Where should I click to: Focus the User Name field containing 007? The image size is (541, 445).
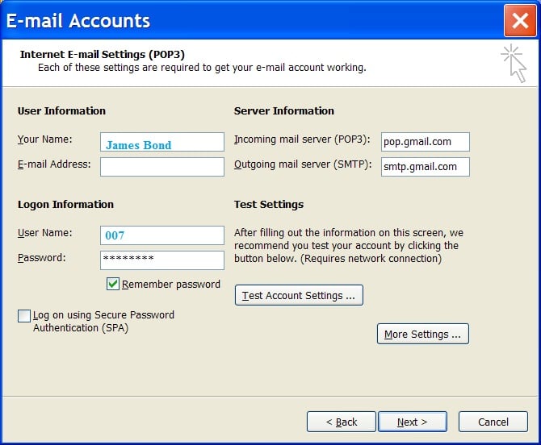162,235
